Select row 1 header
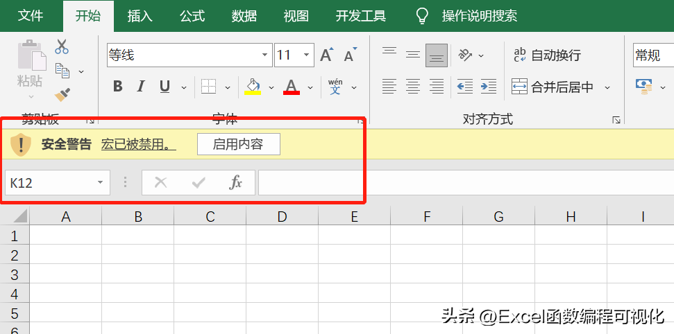The height and width of the screenshot is (334, 674). [15, 236]
